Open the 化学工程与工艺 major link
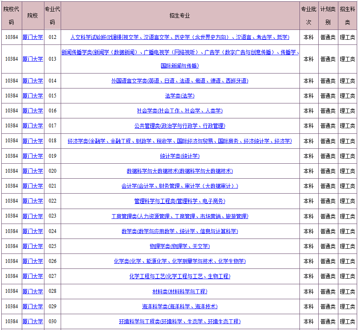 coord(180,276)
